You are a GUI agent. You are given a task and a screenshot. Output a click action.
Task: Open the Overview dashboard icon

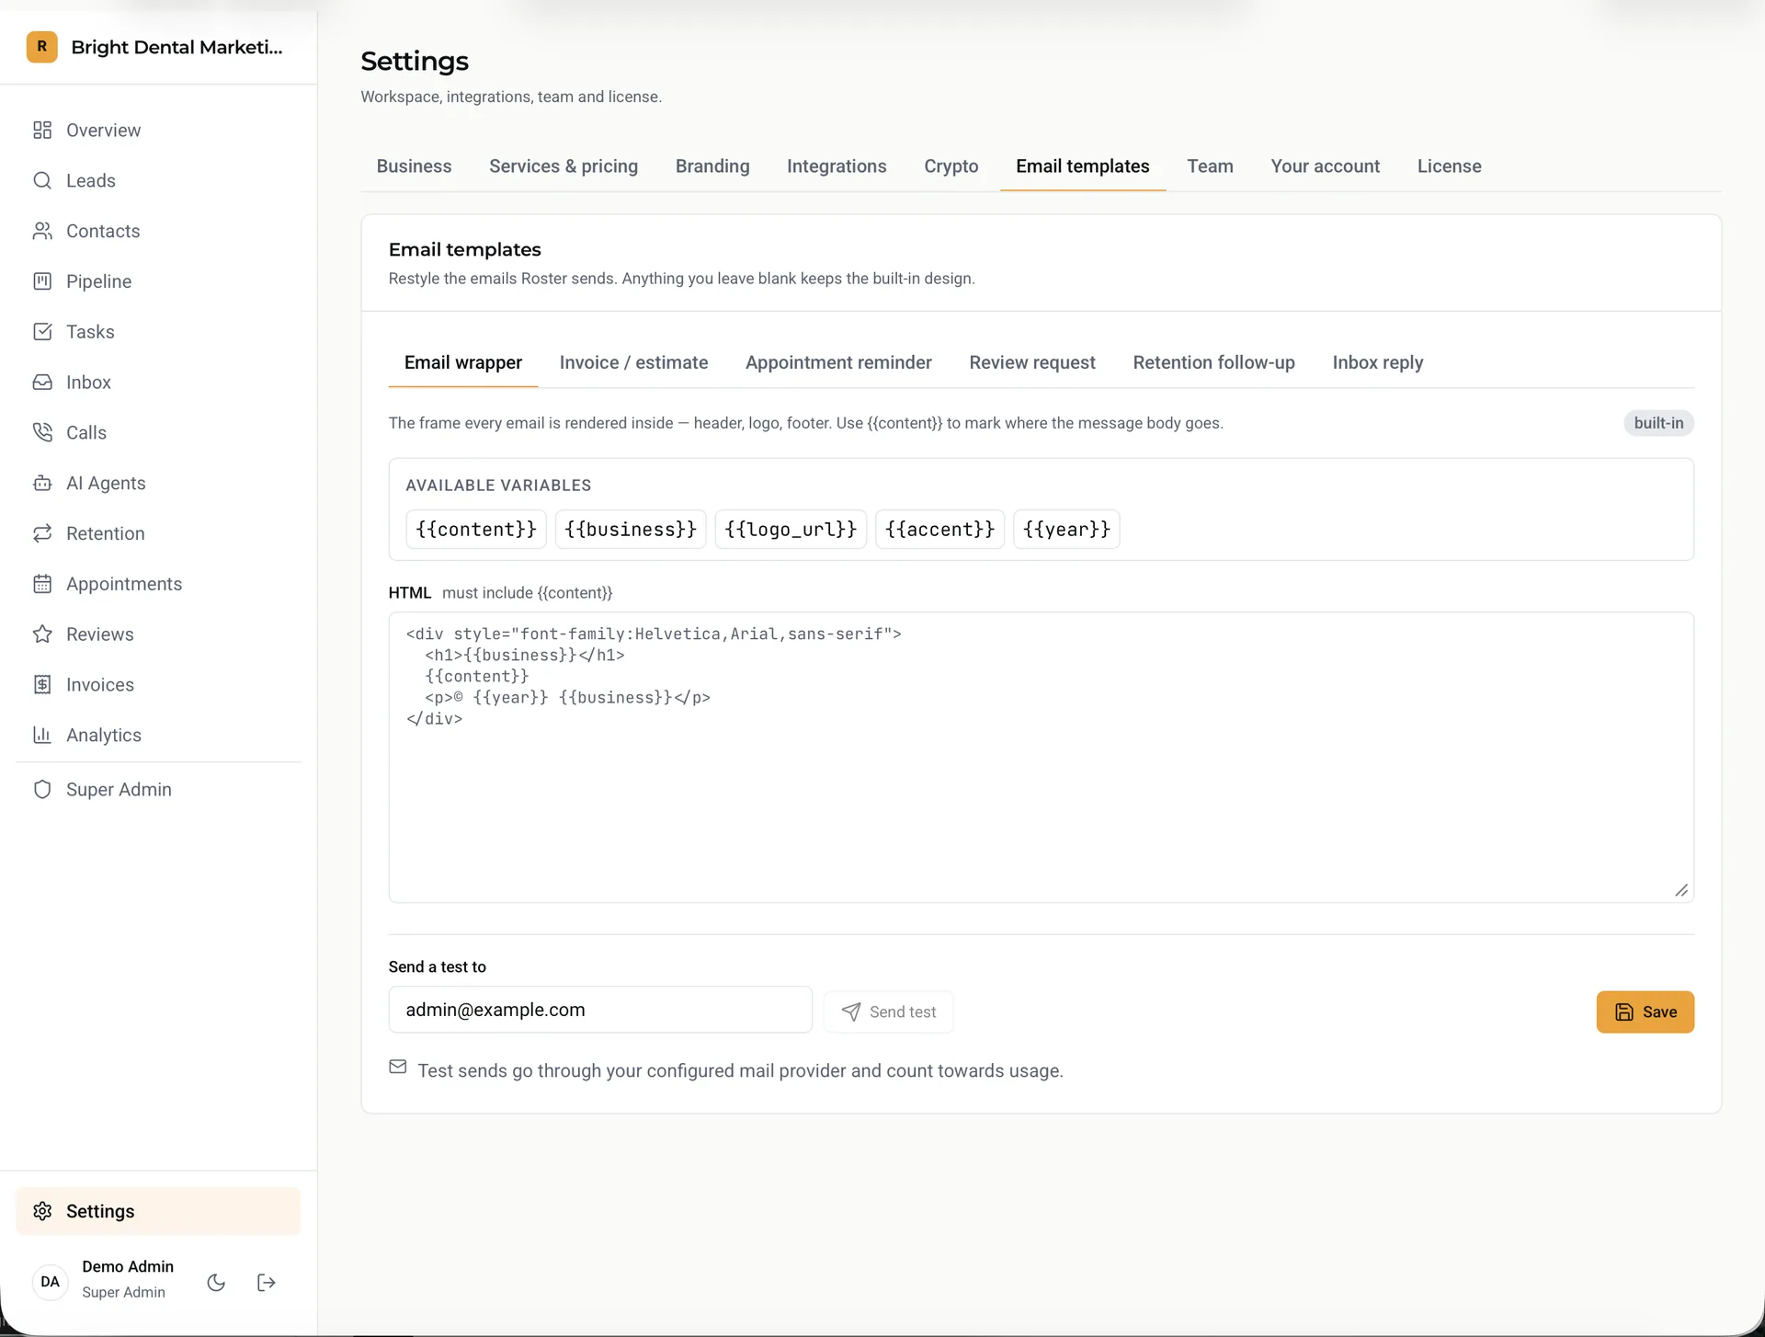[42, 131]
